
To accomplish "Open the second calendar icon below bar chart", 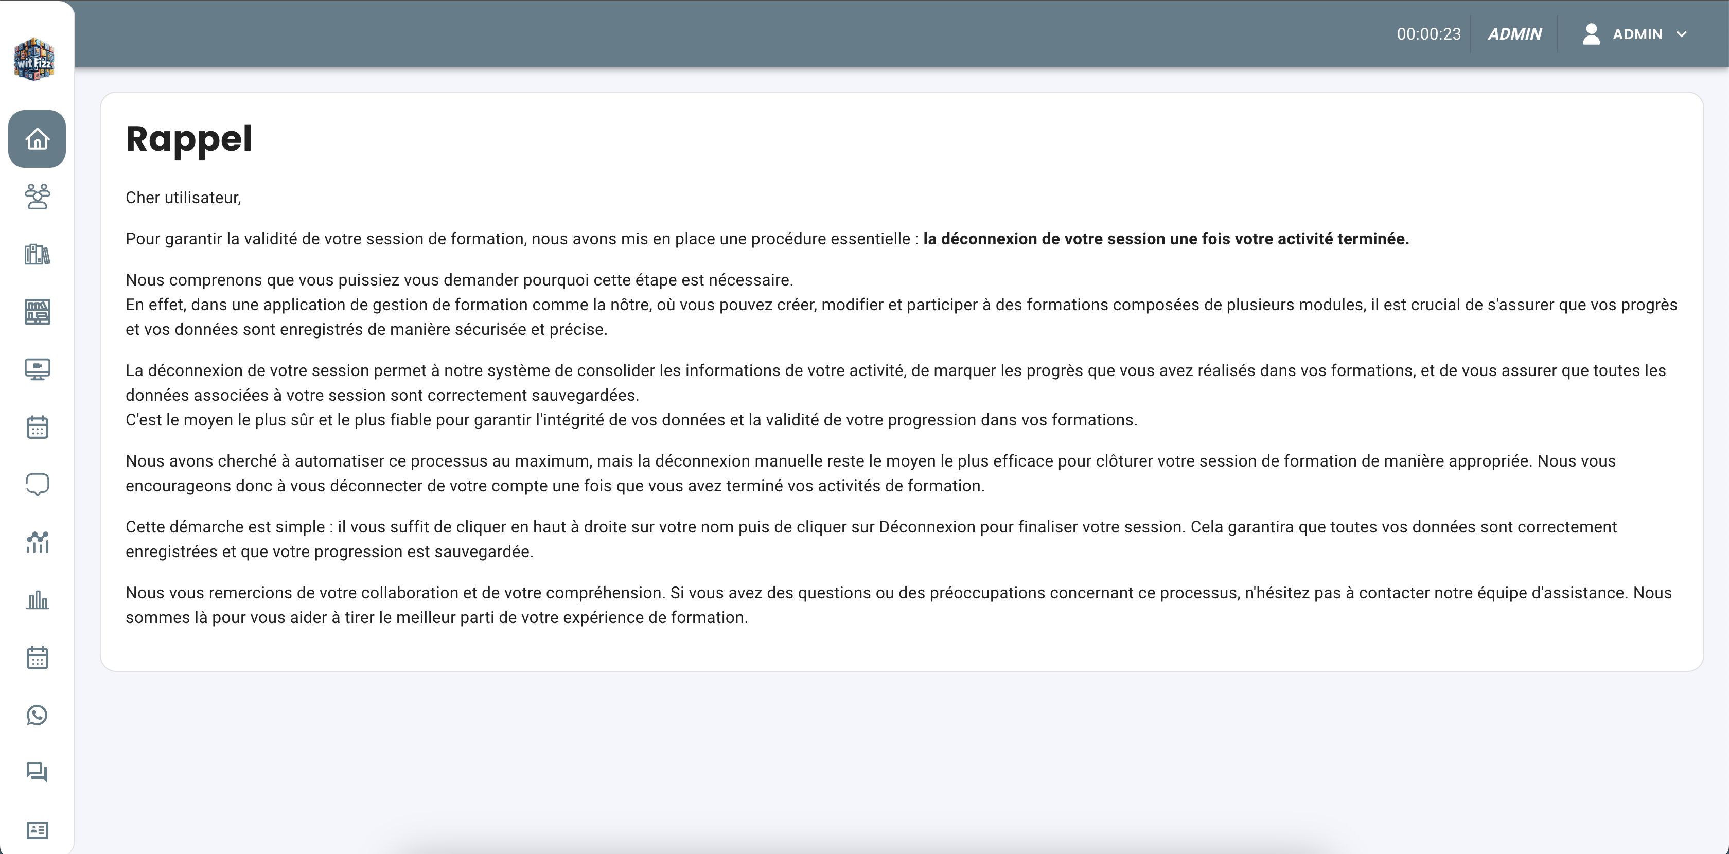I will [x=37, y=657].
